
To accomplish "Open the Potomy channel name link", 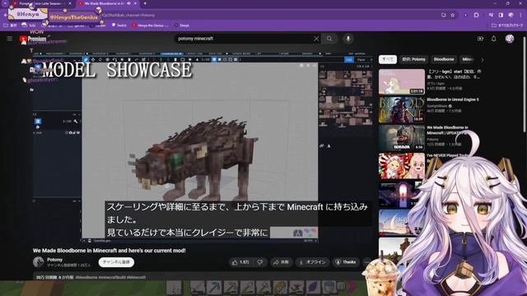I will (54, 260).
